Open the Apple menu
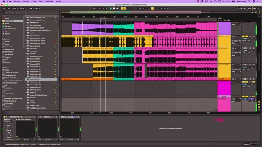The image size is (262, 147). tap(4, 2)
